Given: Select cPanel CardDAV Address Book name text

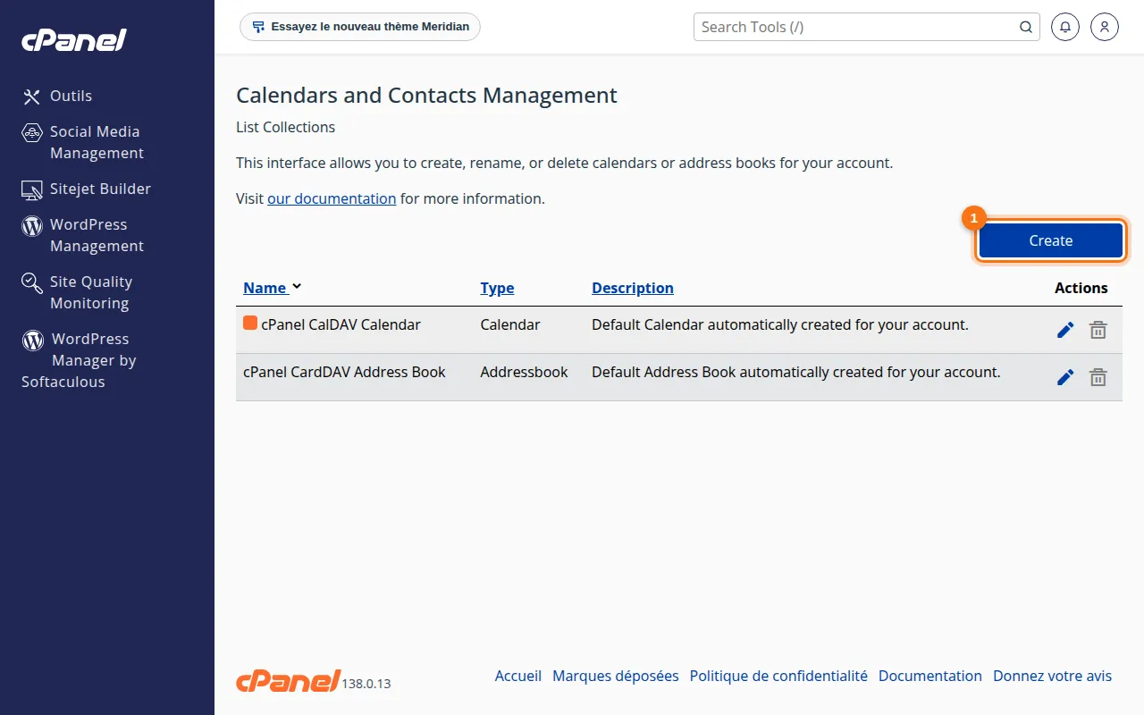Looking at the screenshot, I should coord(344,372).
